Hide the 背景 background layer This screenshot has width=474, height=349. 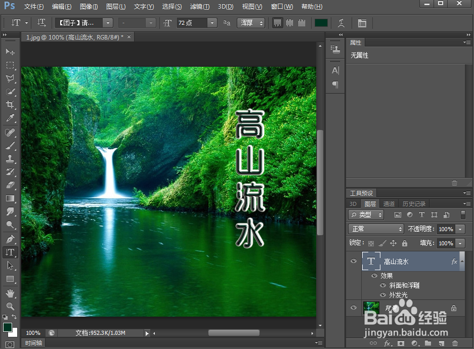pos(354,308)
